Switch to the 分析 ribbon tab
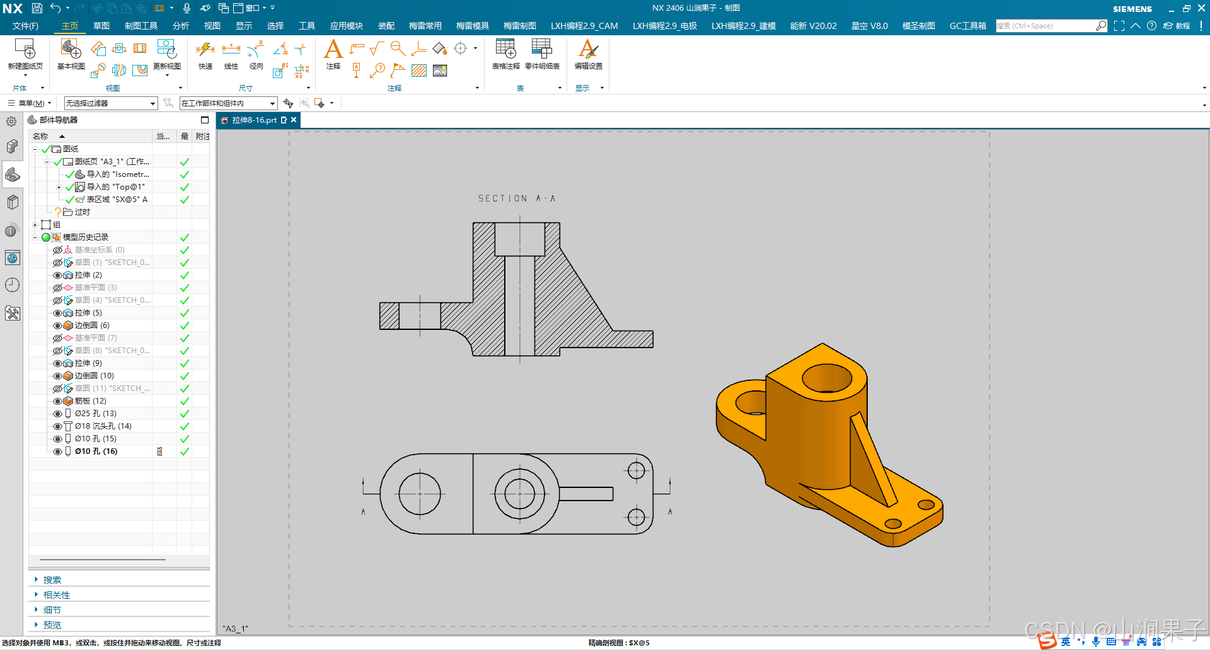 [x=181, y=26]
